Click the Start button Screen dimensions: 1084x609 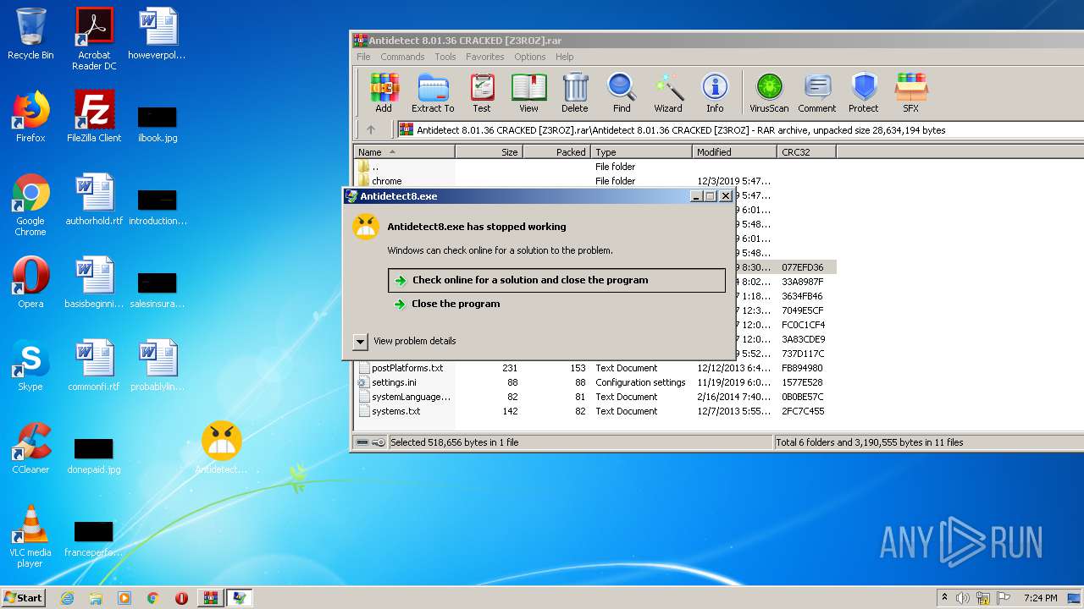pyautogui.click(x=24, y=598)
